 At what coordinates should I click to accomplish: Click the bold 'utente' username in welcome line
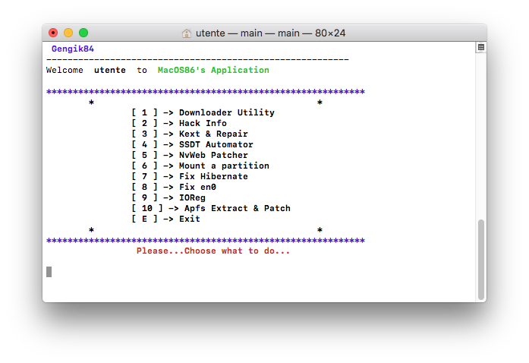pos(110,70)
